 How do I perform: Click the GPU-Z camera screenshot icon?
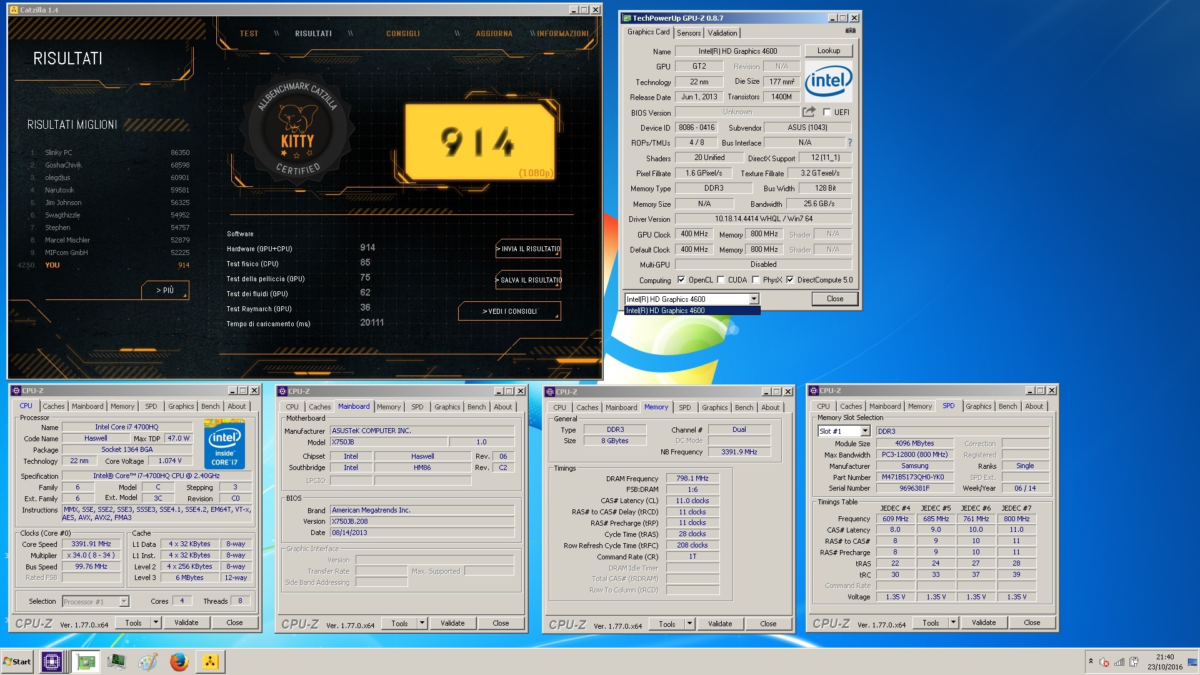850,31
